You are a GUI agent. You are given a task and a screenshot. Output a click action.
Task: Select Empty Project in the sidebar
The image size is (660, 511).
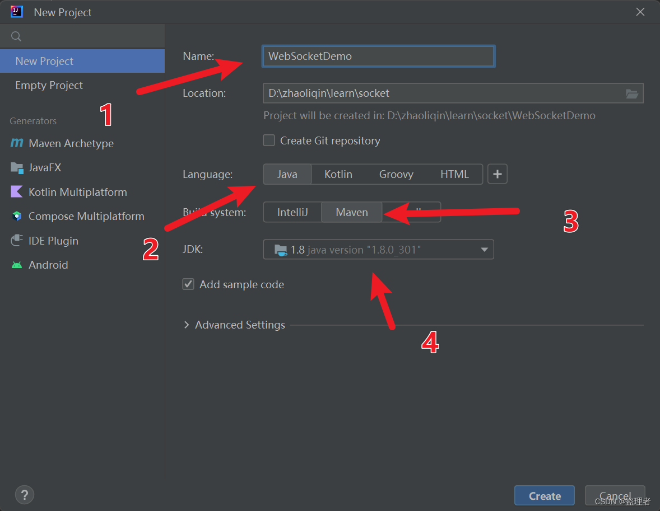(82, 85)
